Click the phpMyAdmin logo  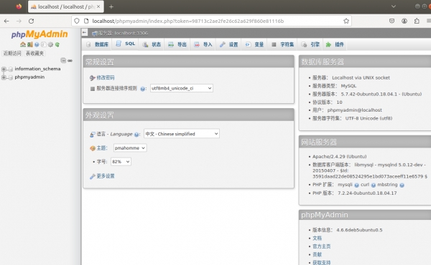click(x=40, y=34)
